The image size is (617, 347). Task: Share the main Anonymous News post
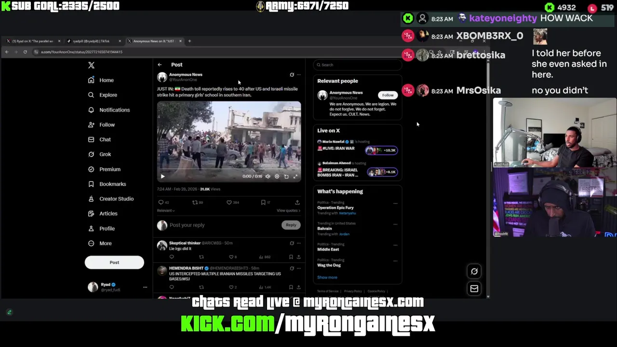pyautogui.click(x=297, y=202)
